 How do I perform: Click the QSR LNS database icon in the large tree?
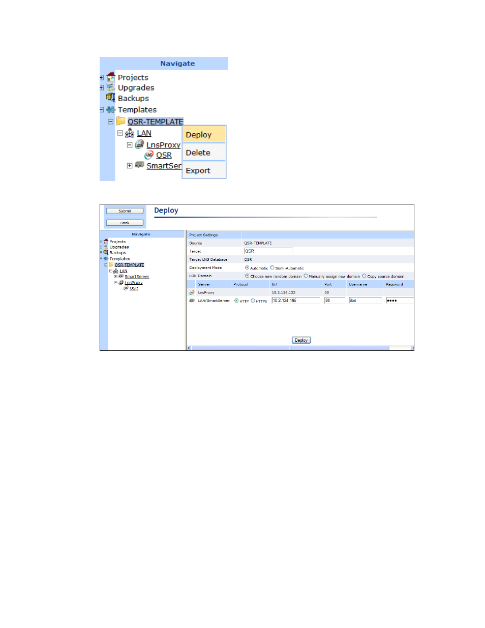(149, 155)
